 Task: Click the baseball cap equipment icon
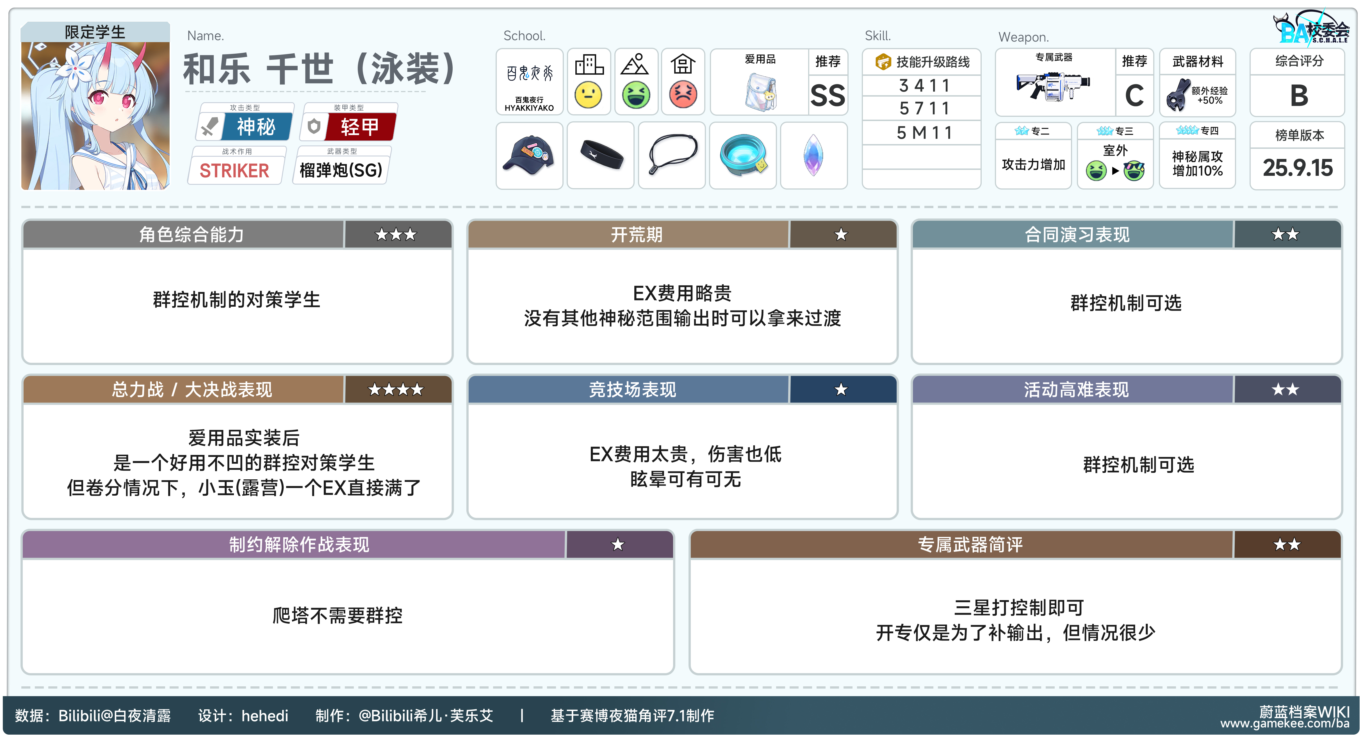click(x=529, y=155)
